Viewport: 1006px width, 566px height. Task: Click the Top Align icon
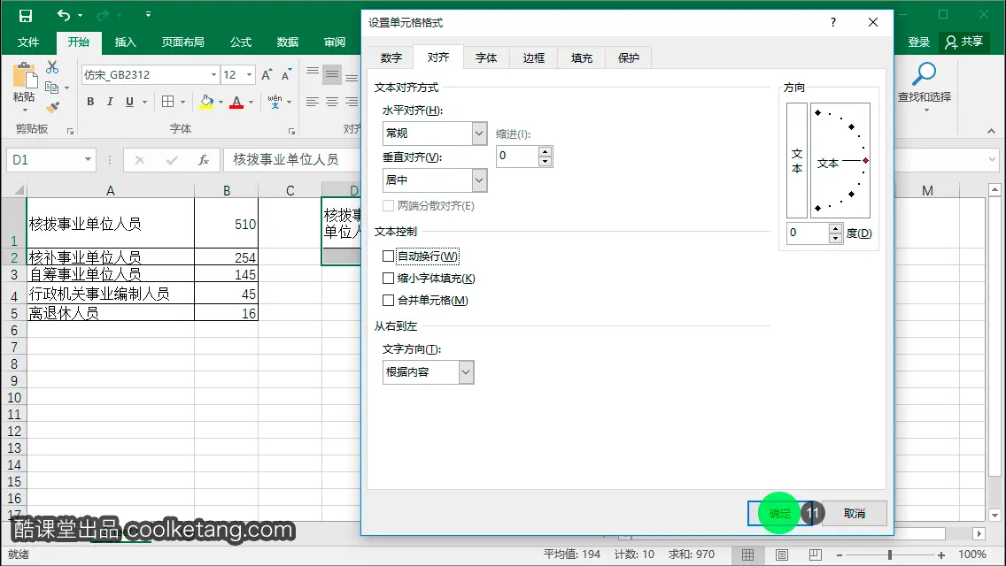coord(313,72)
